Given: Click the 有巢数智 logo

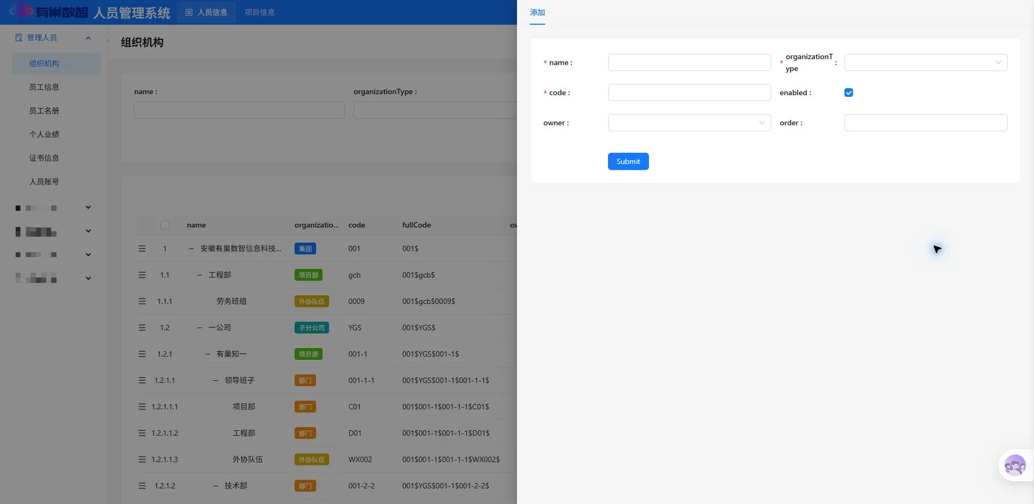Looking at the screenshot, I should coord(48,12).
